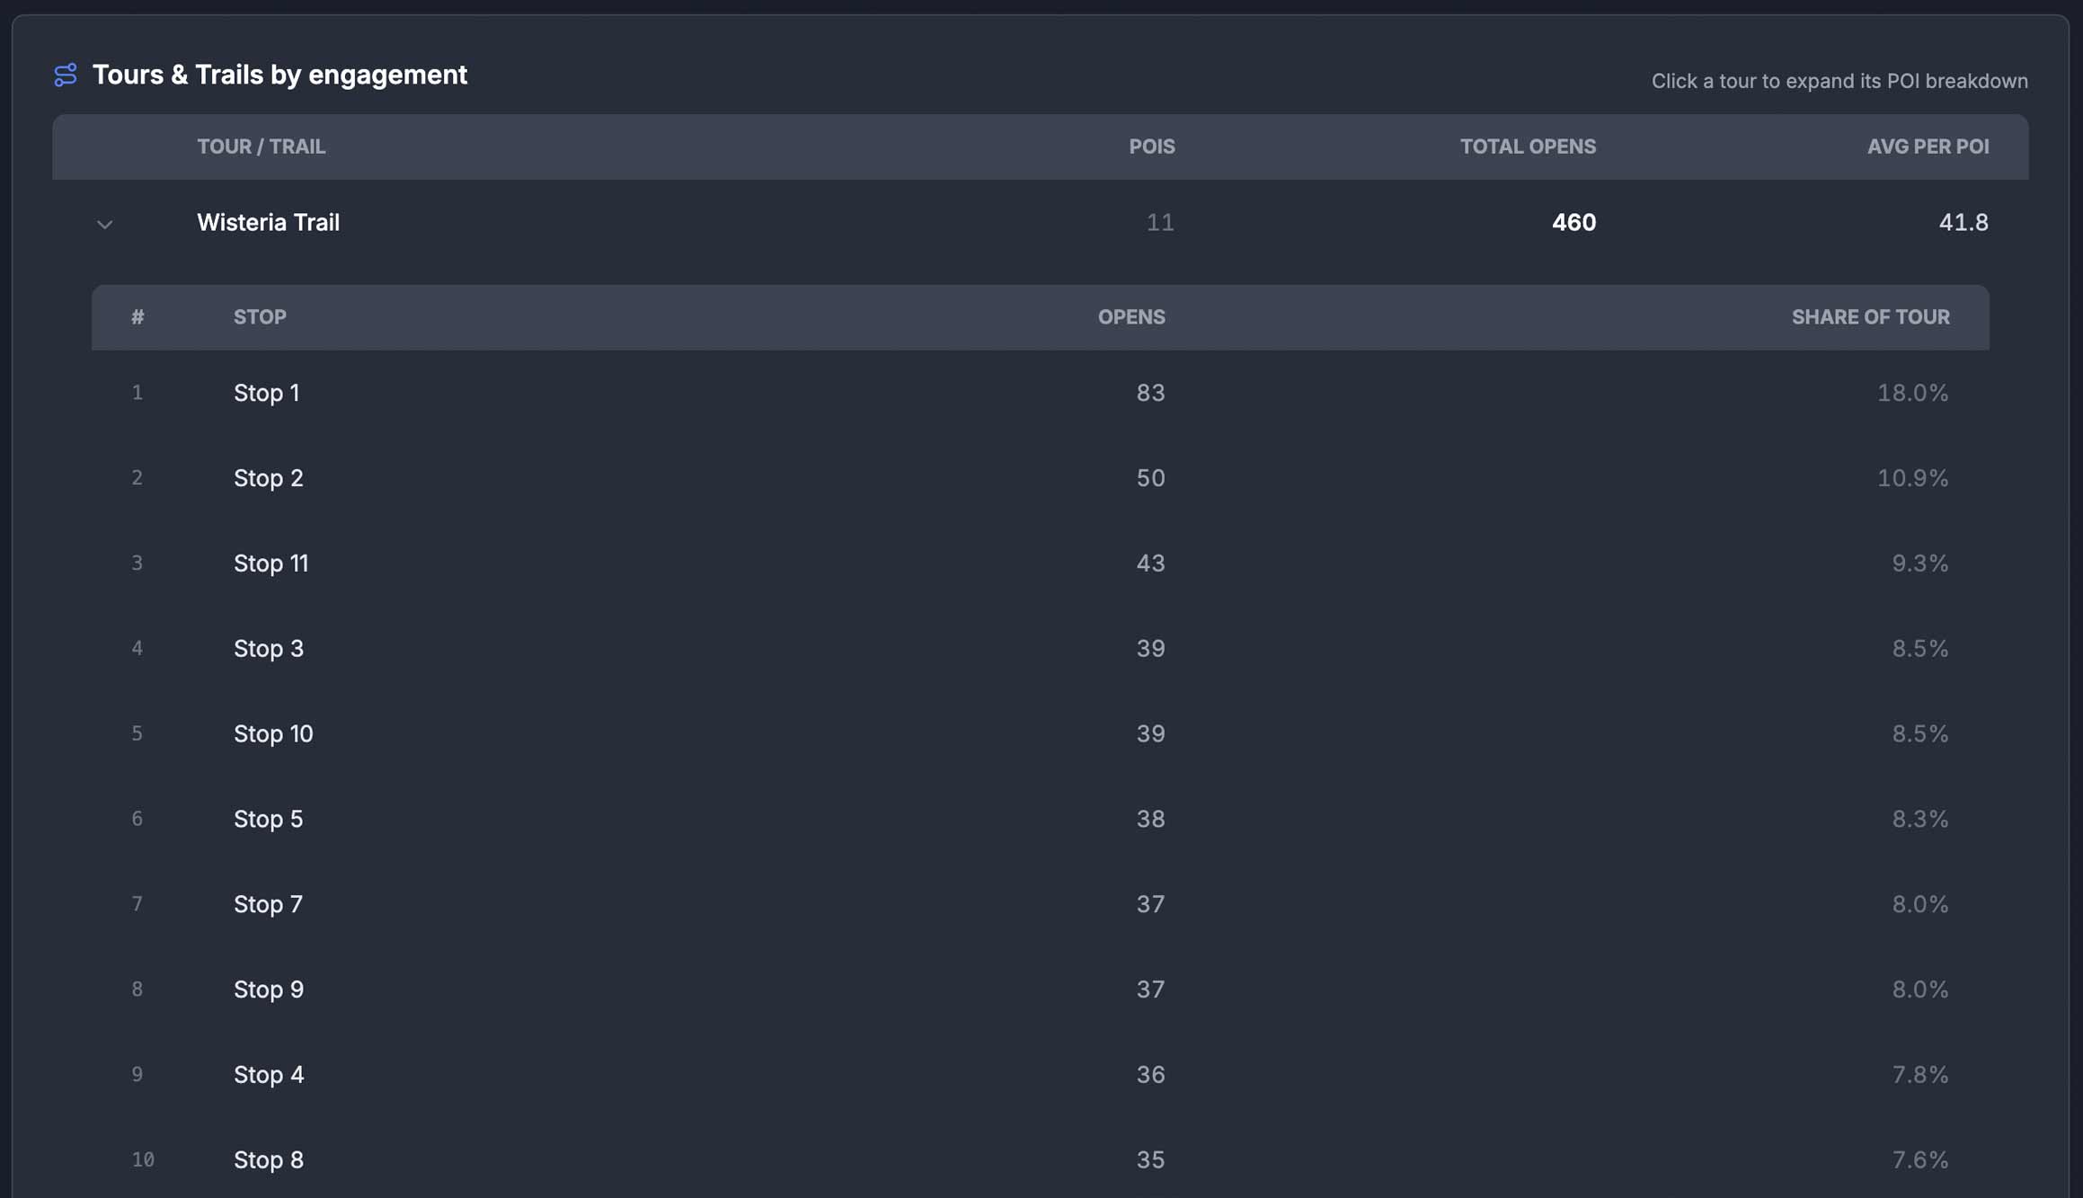Click the AVG PER POI column header
This screenshot has width=2083, height=1198.
[1928, 146]
